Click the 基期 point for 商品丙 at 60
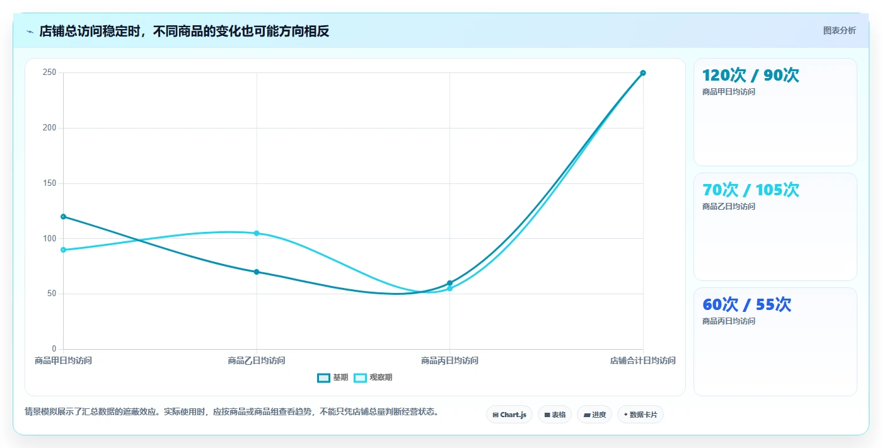 tap(450, 283)
